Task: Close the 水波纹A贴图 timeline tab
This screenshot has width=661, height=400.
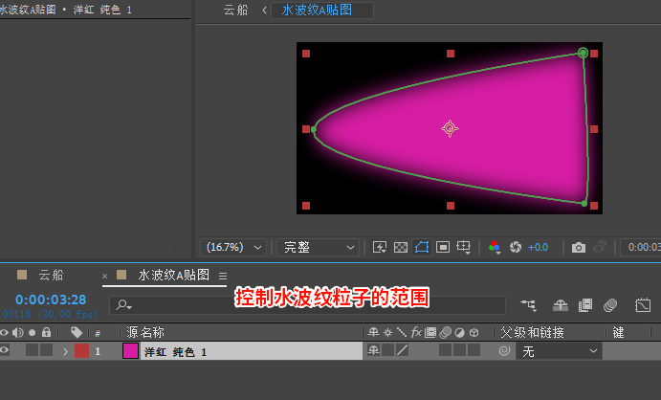Action: [x=104, y=277]
